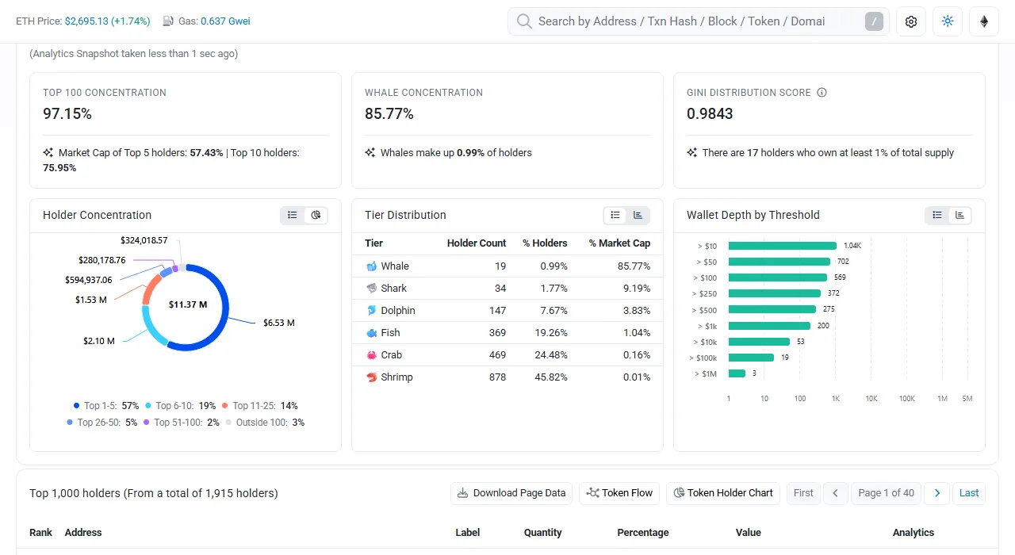Click Download Page Data button
1015x555 pixels.
(511, 493)
